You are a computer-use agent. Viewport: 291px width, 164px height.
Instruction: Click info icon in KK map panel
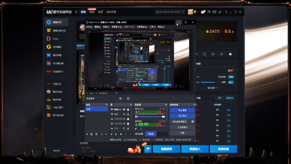pos(222,54)
